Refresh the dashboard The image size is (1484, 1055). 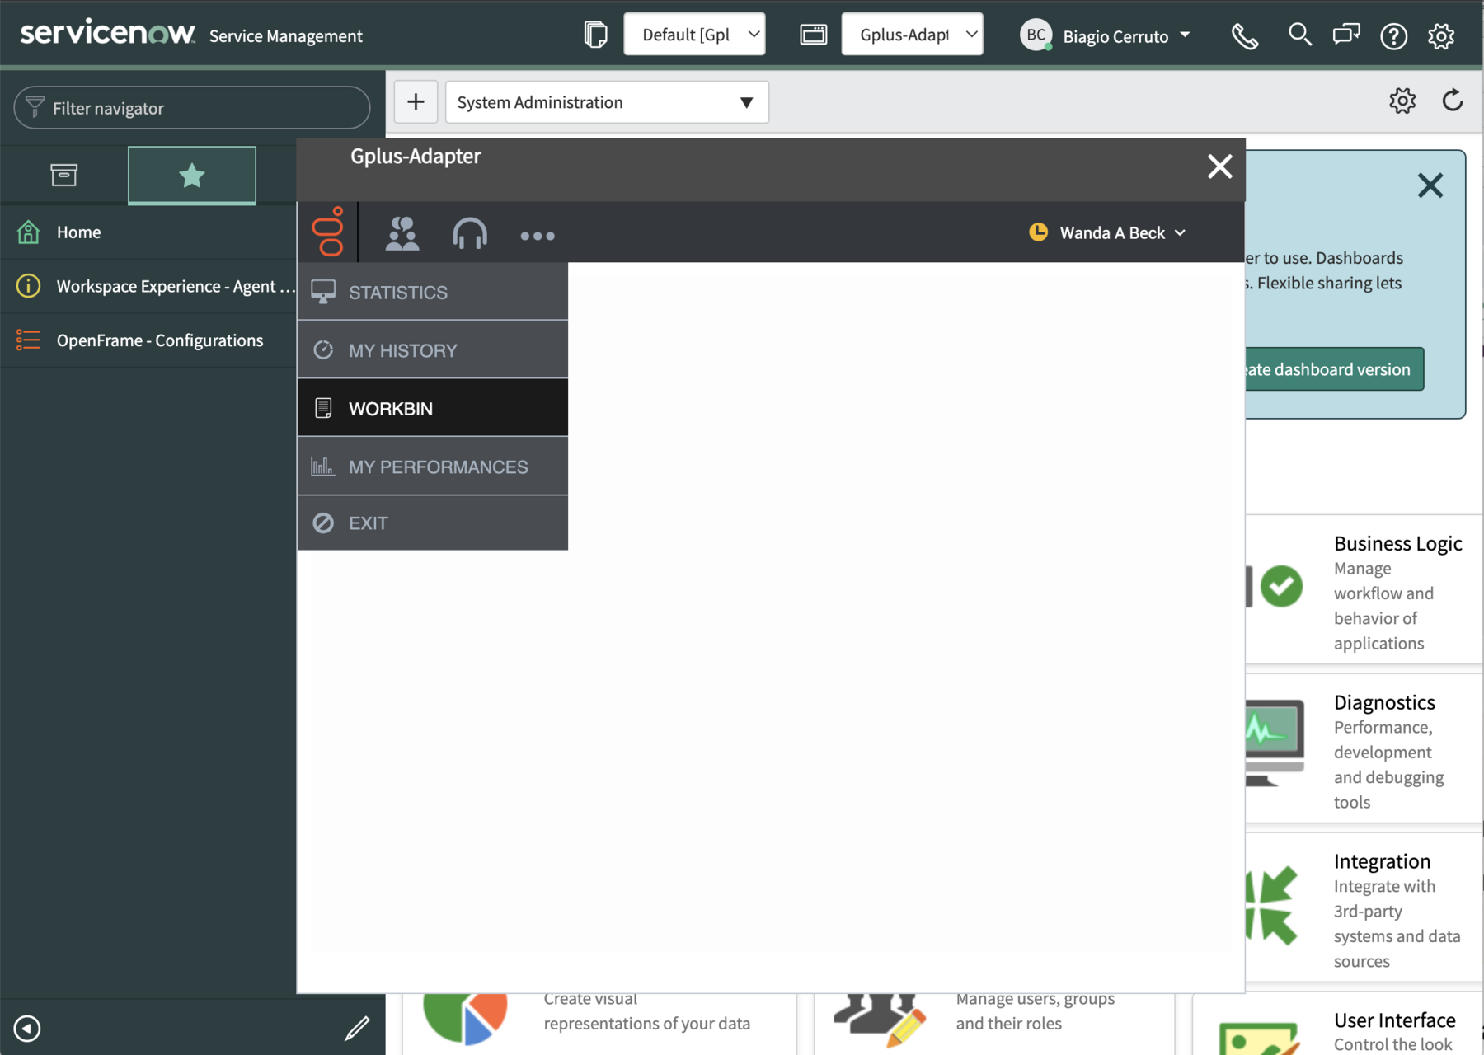[1453, 101]
